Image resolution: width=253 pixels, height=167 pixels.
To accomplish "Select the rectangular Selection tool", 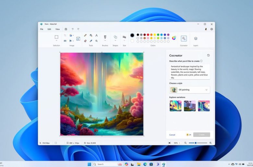I will 56,37.
